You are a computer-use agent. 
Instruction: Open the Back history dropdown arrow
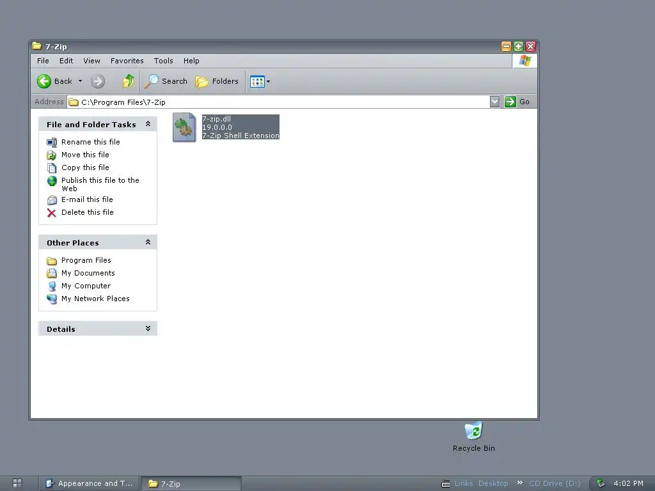tap(80, 81)
